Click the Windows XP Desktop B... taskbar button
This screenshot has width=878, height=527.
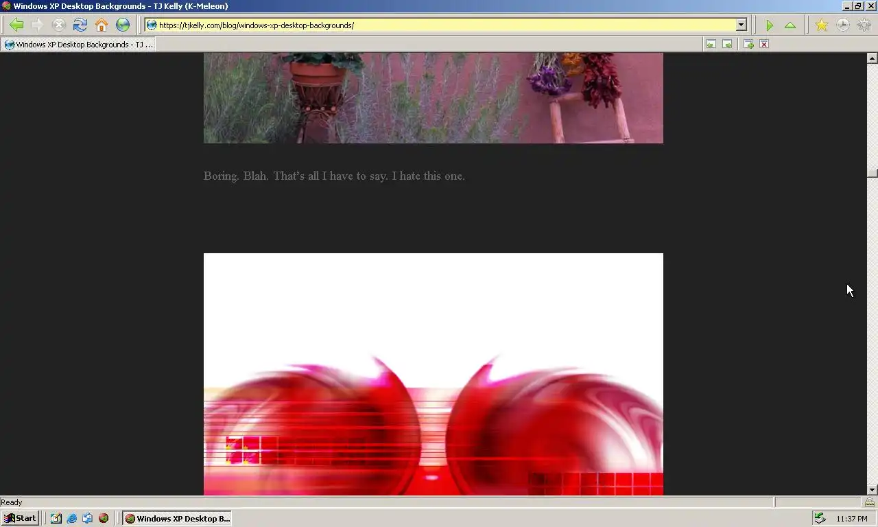coord(178,519)
